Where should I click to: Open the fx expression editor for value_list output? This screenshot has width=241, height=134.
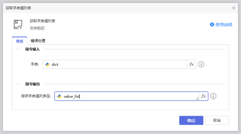click(x=203, y=96)
